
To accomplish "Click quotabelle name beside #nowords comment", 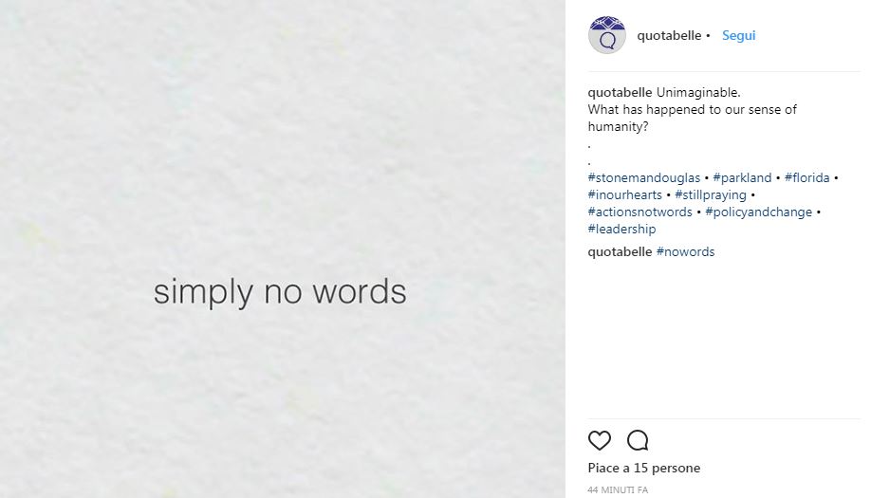I will pyautogui.click(x=620, y=252).
